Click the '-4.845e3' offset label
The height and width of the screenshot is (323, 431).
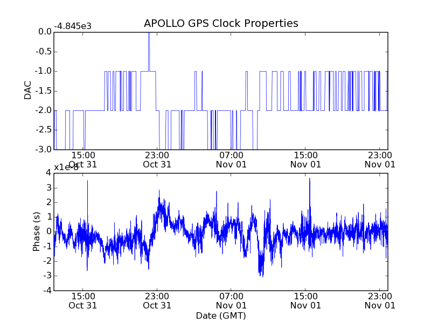[73, 26]
